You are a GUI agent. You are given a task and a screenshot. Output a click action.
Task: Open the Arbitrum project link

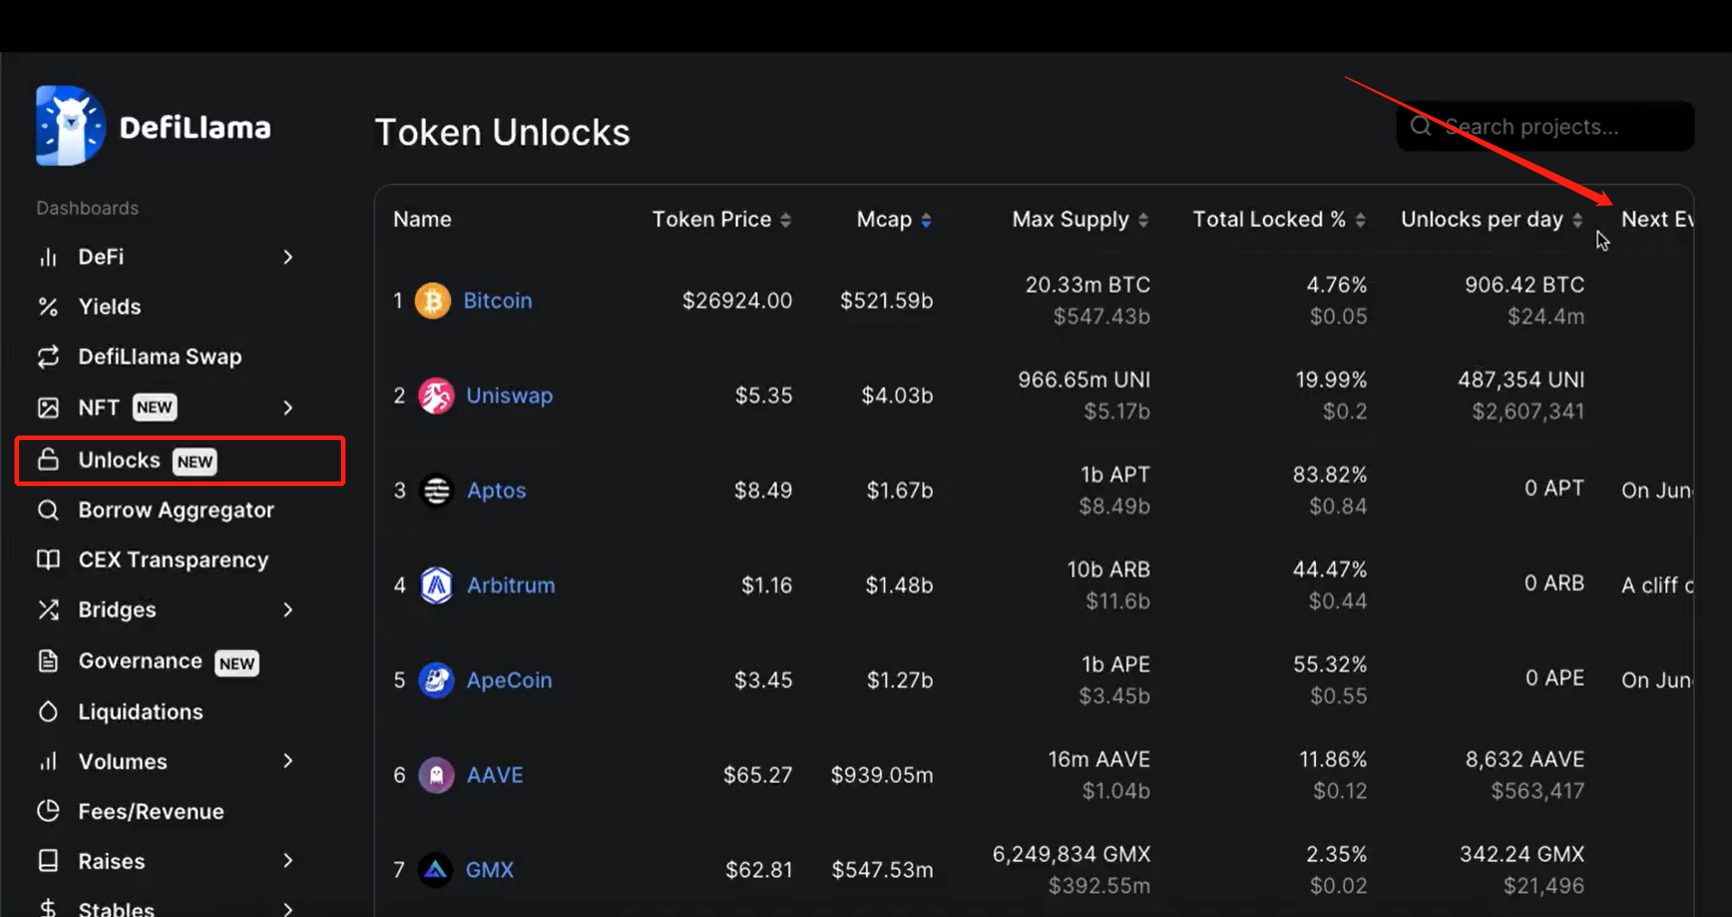point(511,585)
